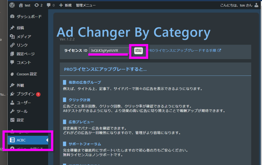Open the test site home icon
This screenshot has height=165, width=262.
point(21,5)
